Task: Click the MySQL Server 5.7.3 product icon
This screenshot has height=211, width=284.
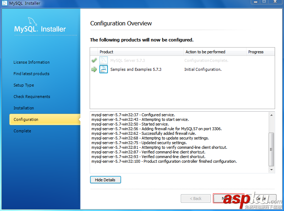Action: point(104,60)
